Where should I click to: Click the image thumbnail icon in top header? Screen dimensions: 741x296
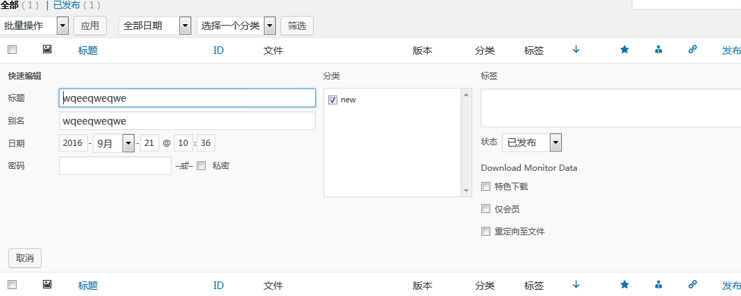click(x=47, y=50)
